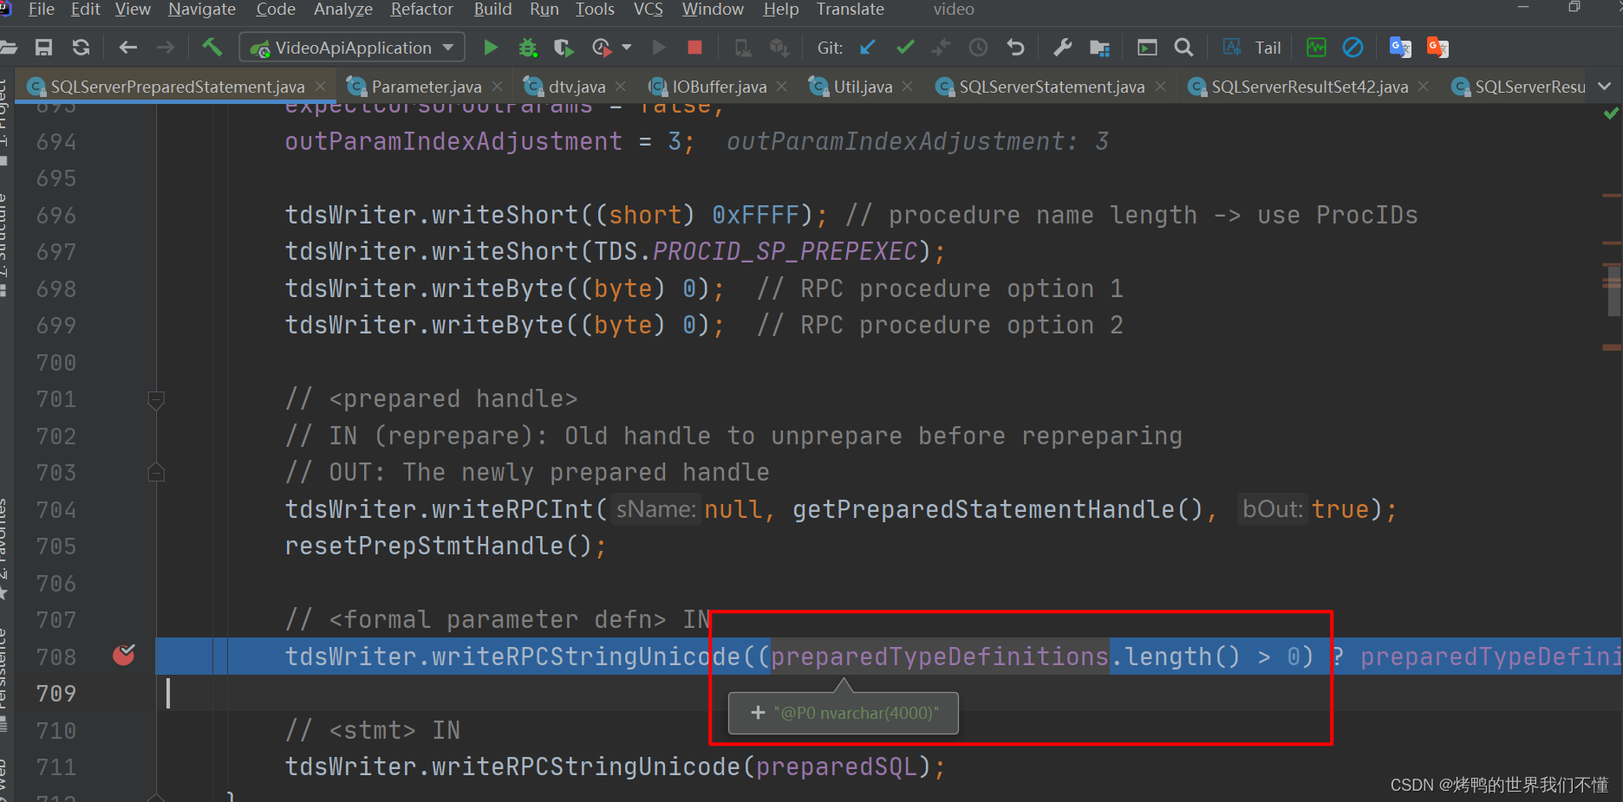1623x802 pixels.
Task: Show Git history with the clock icon
Action: [x=978, y=48]
